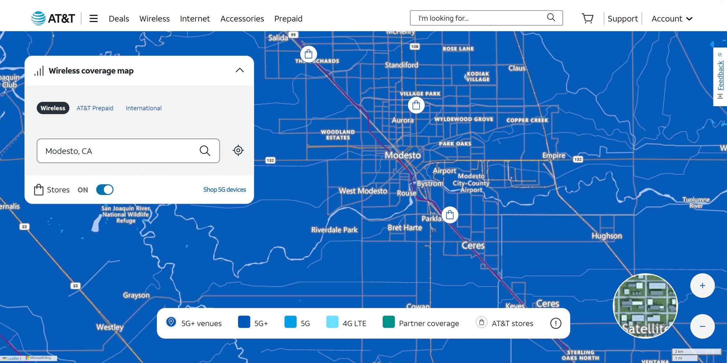This screenshot has height=363, width=727.
Task: Open the shopping cart
Action: 587,18
